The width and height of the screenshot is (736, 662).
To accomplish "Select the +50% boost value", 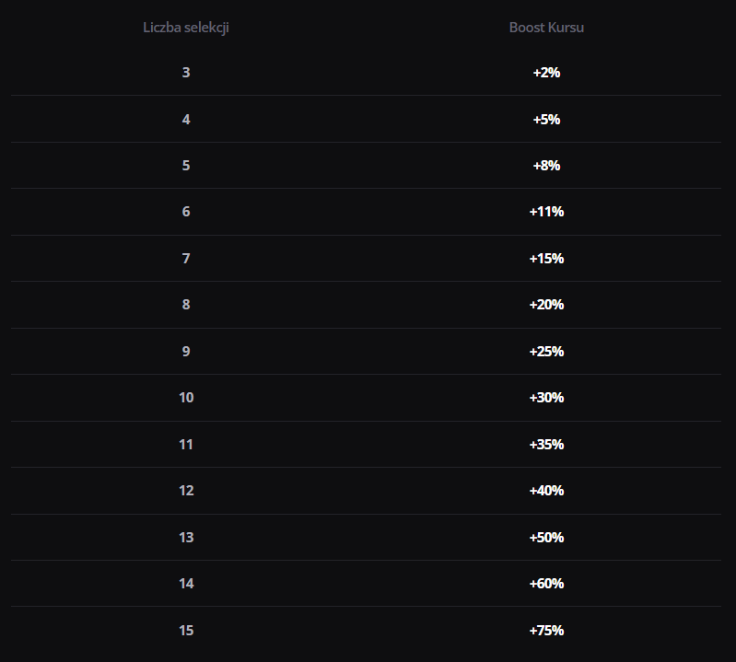I will coord(546,538).
